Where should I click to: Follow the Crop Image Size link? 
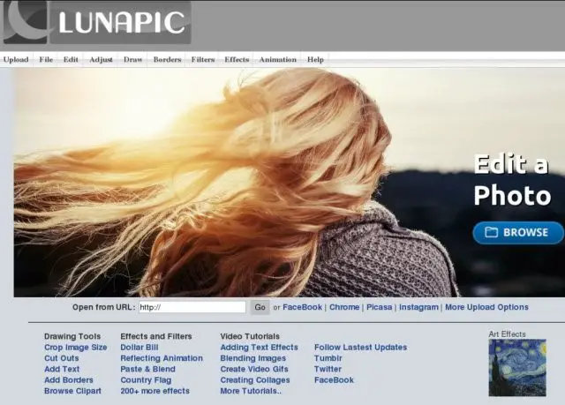(x=76, y=348)
